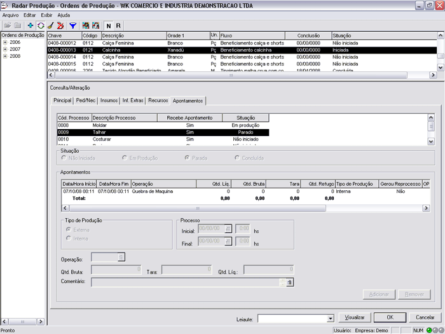Select the Em Produção radio option
This screenshot has height=334, width=445.
click(125, 158)
